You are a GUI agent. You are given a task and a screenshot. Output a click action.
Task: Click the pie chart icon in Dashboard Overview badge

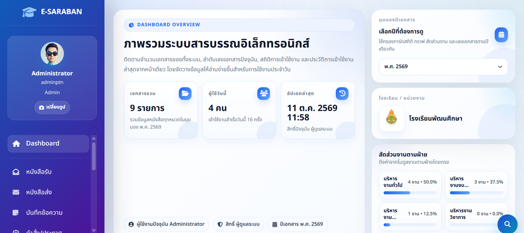[131, 25]
